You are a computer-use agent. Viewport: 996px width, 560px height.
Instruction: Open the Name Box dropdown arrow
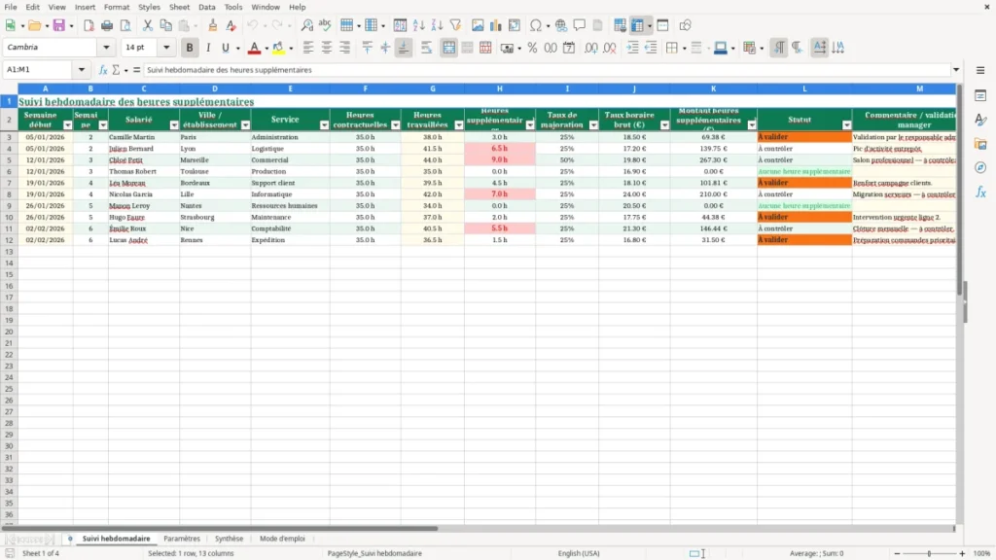(82, 70)
